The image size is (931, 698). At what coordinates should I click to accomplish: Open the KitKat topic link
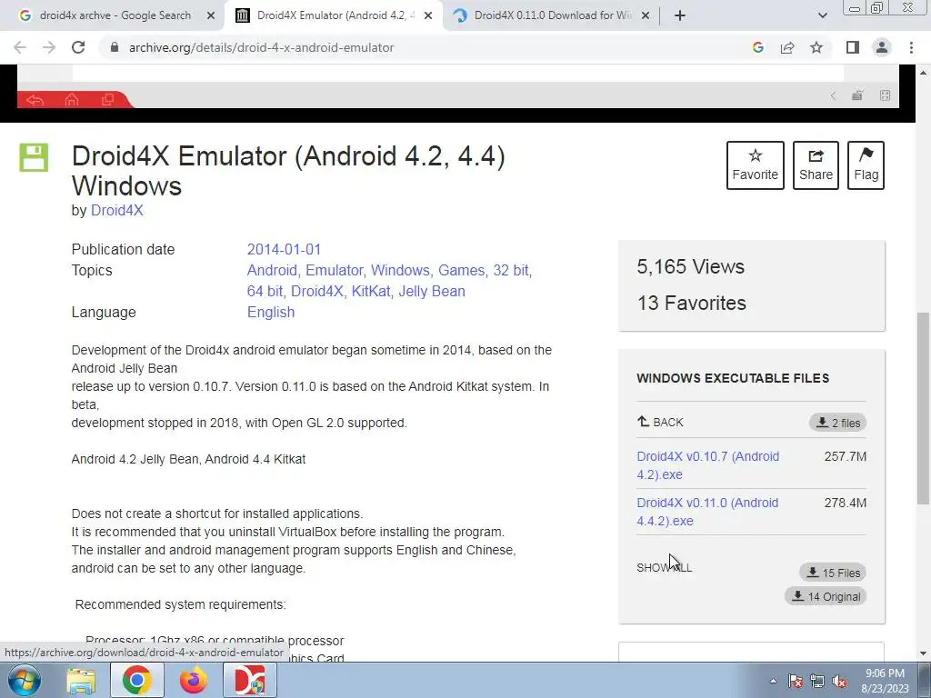(x=371, y=292)
